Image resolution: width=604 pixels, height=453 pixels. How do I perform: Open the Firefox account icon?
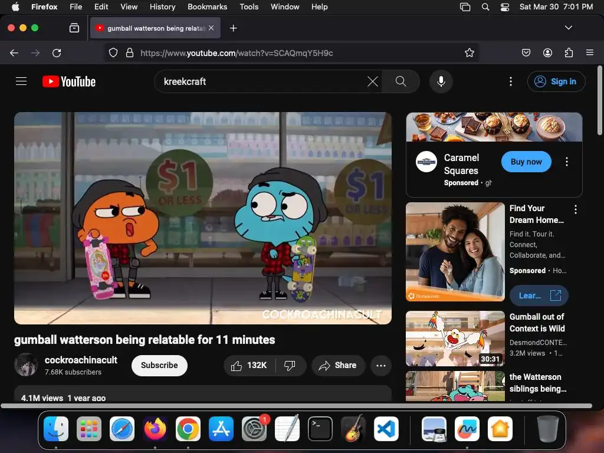547,52
